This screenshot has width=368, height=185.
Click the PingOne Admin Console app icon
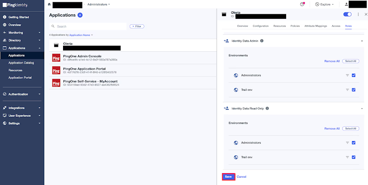click(x=56, y=58)
